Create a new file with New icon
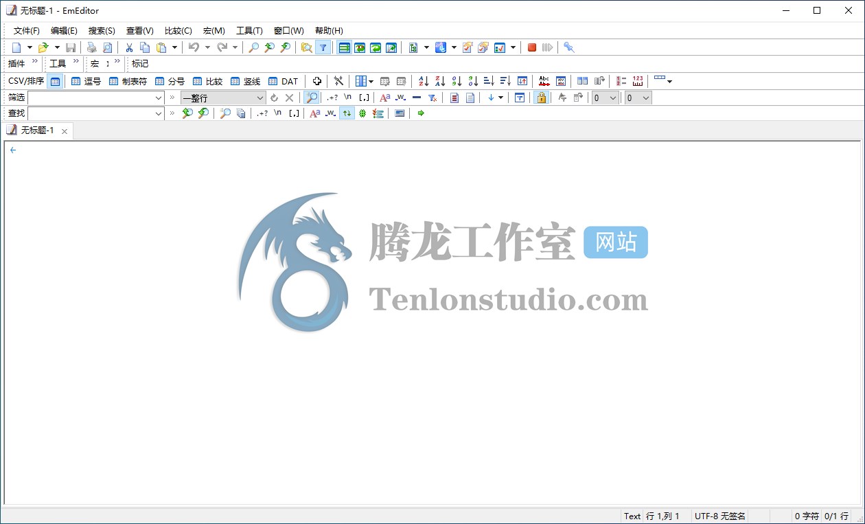Image resolution: width=865 pixels, height=524 pixels. (16, 47)
